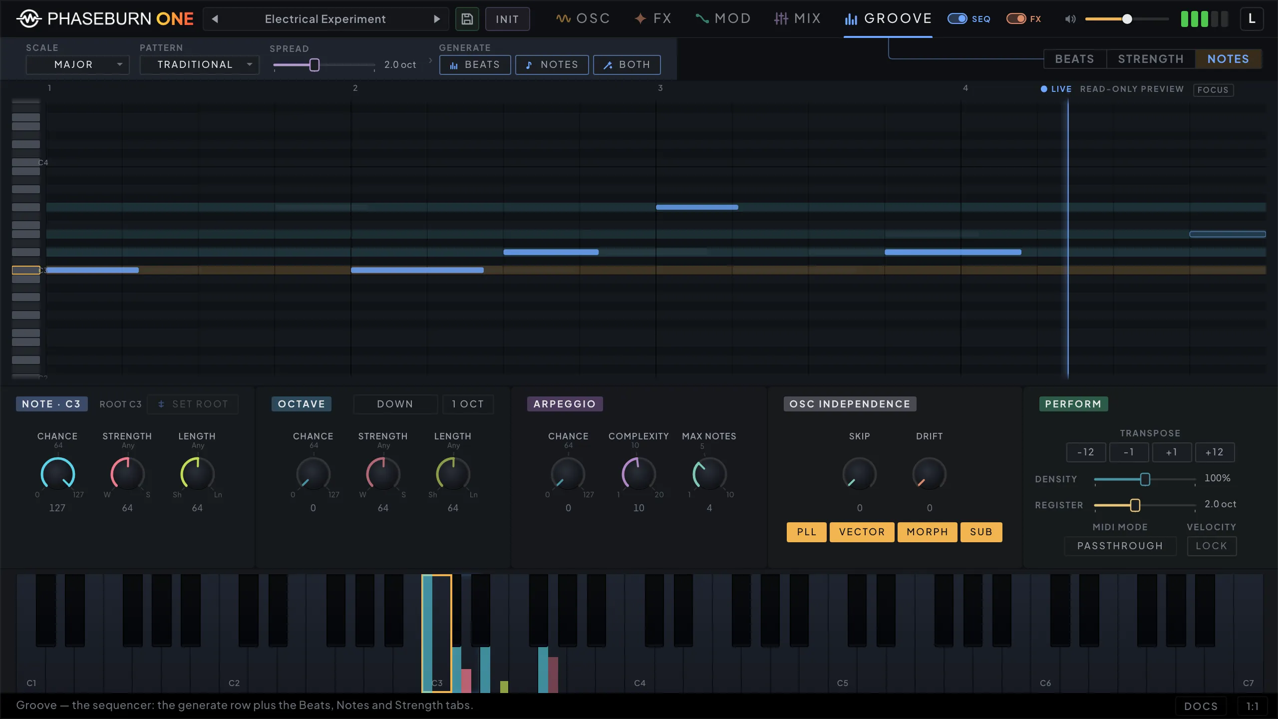Open the OSC tab
Screen dimensions: 1278x719
coord(583,19)
